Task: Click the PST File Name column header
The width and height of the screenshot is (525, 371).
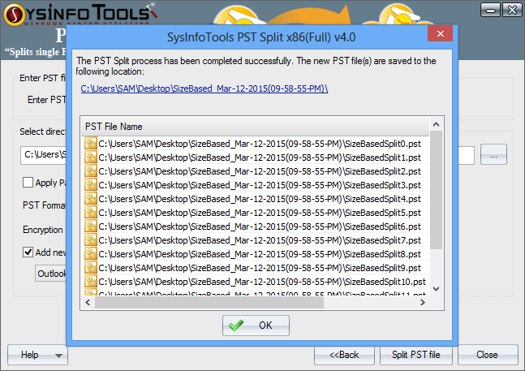Action: (255, 127)
